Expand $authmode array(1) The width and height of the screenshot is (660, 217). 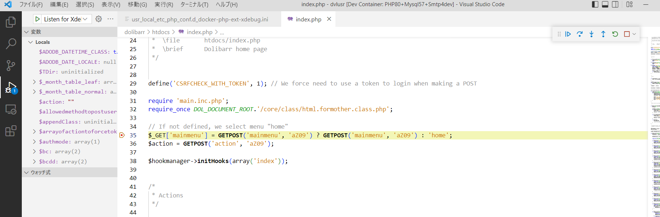[34, 142]
